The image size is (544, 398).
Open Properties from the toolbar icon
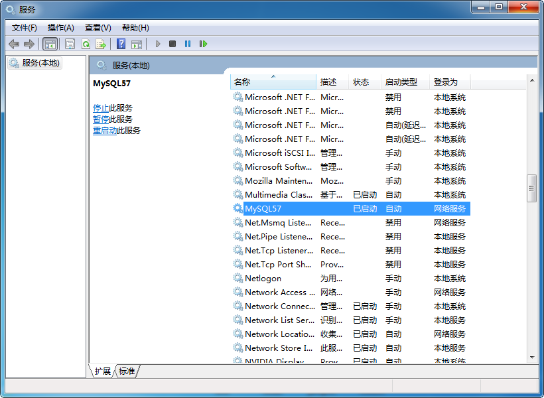coord(70,44)
